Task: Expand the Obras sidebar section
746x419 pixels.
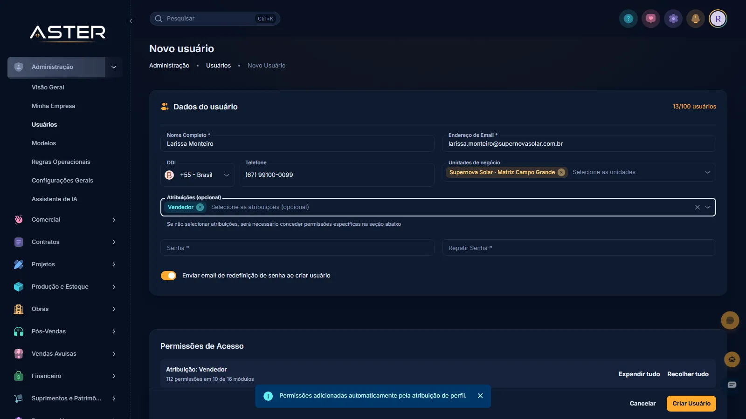Action: coord(114,309)
